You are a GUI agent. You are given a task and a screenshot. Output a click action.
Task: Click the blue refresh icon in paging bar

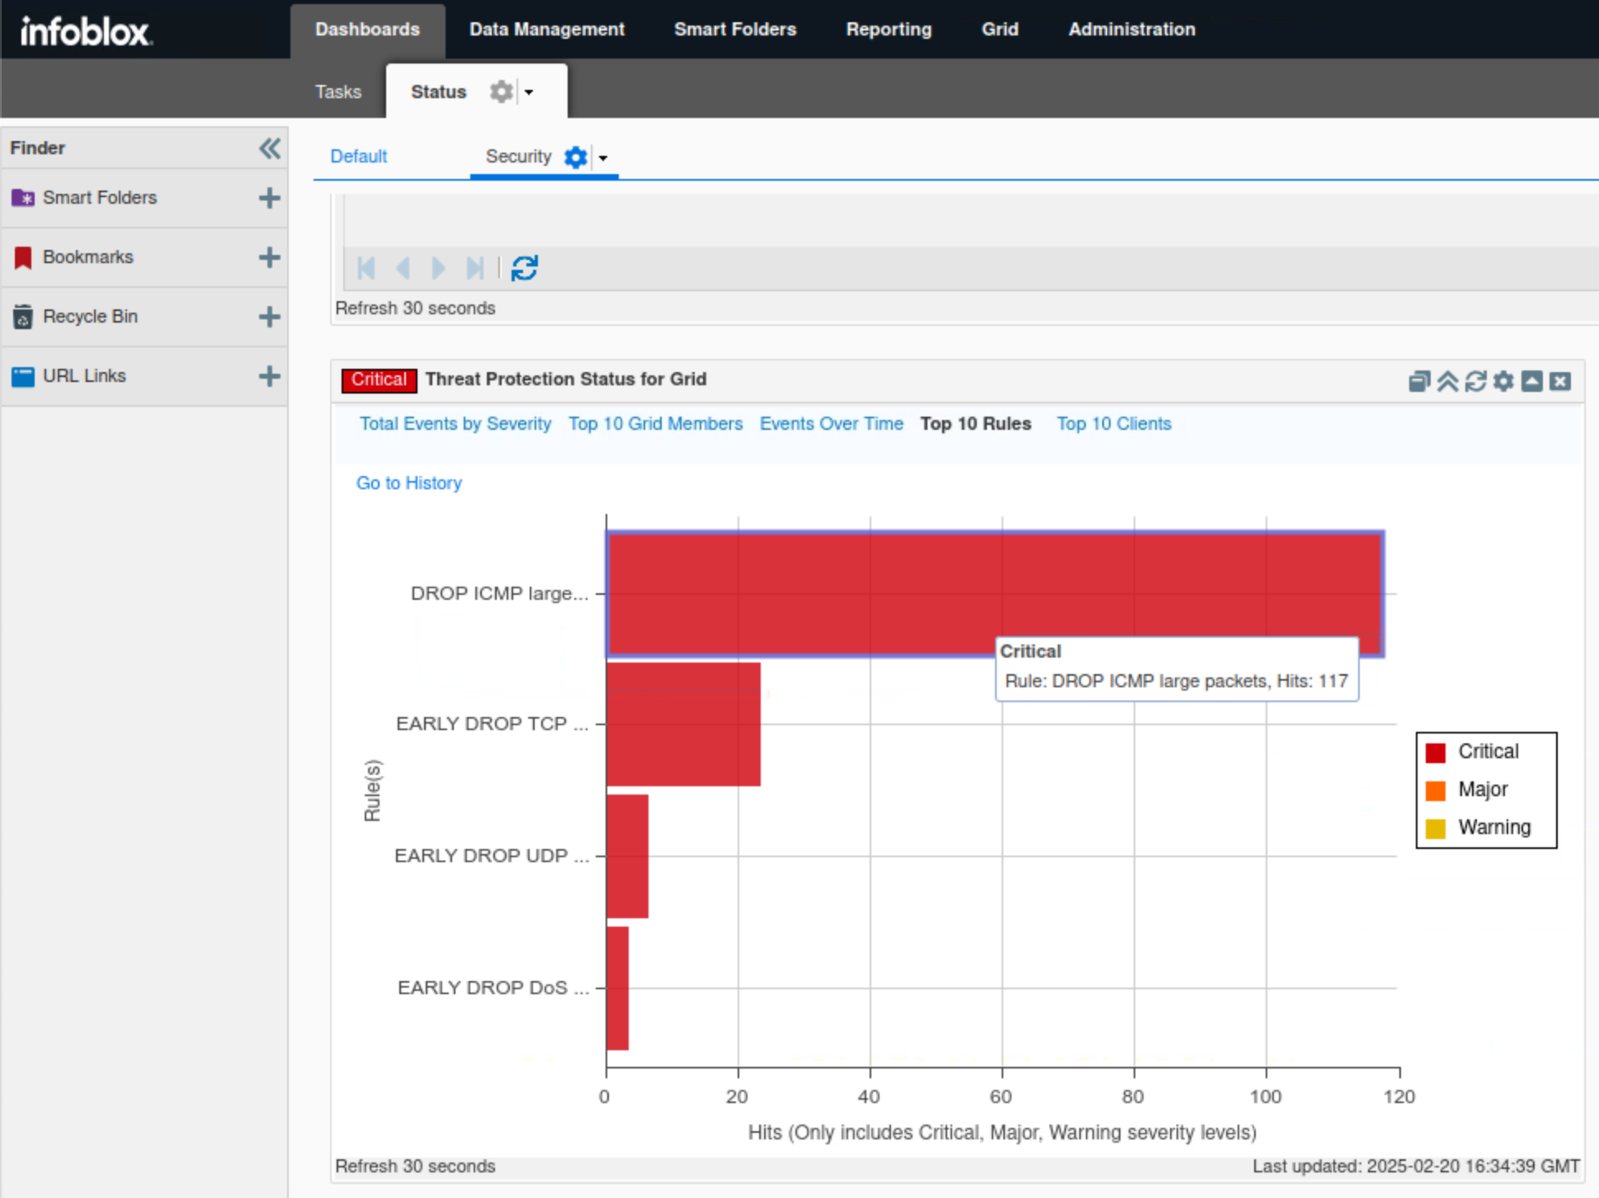click(x=524, y=268)
